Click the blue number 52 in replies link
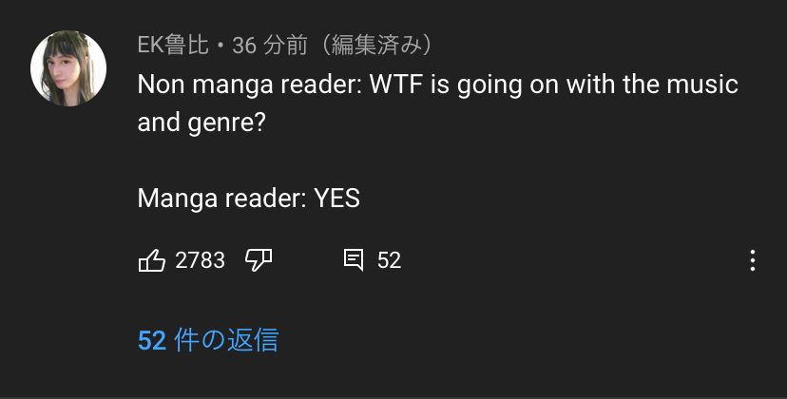This screenshot has height=399, width=787. click(x=151, y=340)
